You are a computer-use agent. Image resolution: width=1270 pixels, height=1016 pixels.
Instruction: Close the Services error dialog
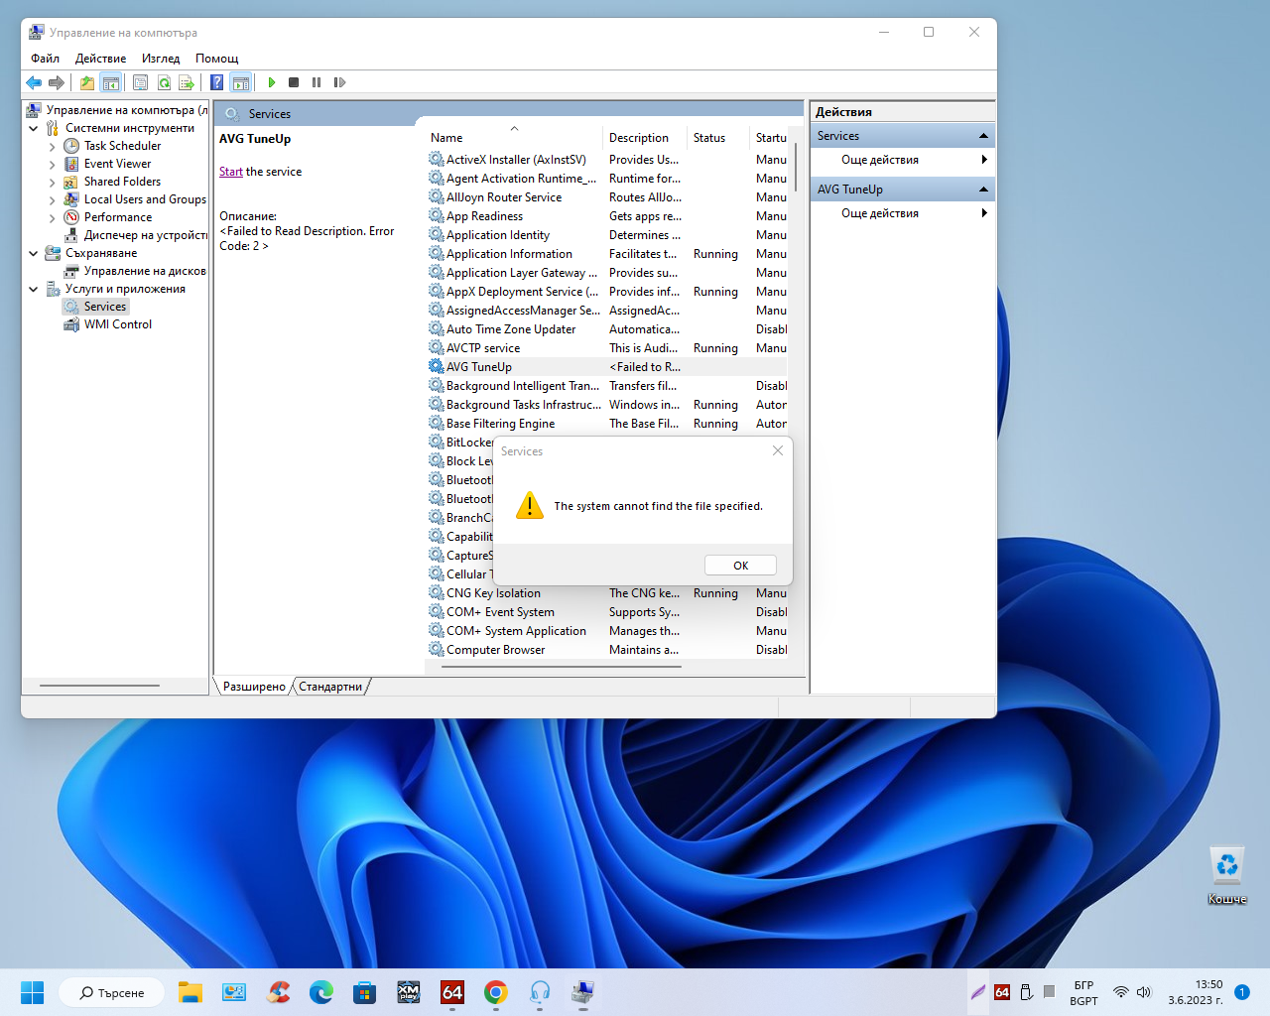(778, 450)
